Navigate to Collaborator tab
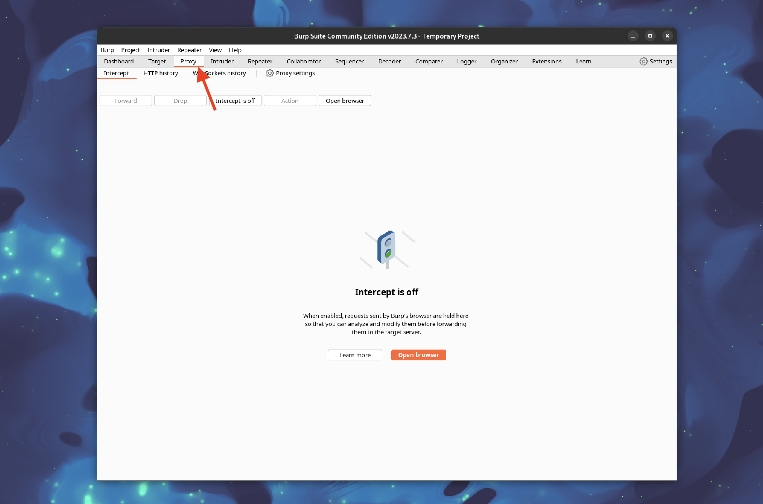This screenshot has width=763, height=504. pos(303,61)
